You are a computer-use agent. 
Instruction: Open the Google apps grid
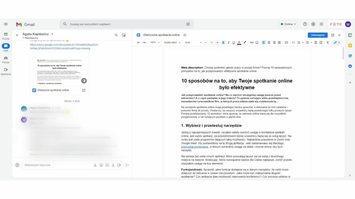click(321, 24)
